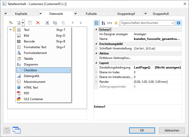This screenshot has width=189, height=137.
Task: Toggle the Gruppenfuß tab checkmark
Action: pos(145,14)
